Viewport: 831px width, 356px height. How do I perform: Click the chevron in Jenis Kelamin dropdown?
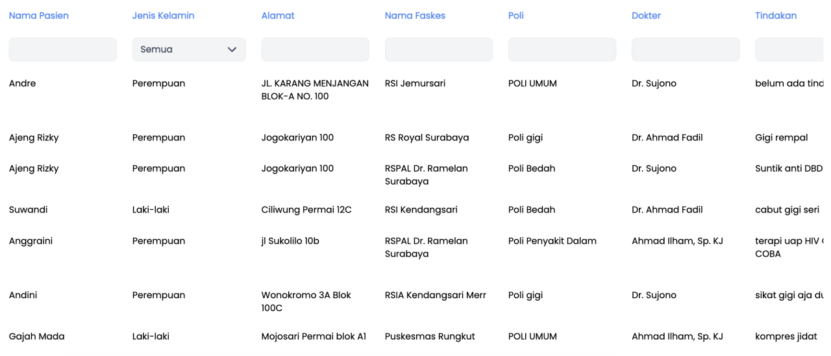[232, 49]
